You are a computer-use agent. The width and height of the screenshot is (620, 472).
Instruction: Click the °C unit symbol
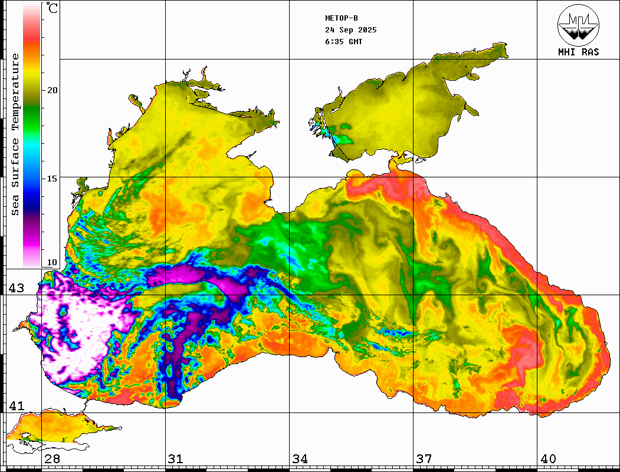click(53, 8)
